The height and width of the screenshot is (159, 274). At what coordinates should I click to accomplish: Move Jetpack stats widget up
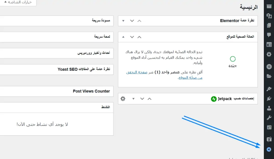pos(149,98)
